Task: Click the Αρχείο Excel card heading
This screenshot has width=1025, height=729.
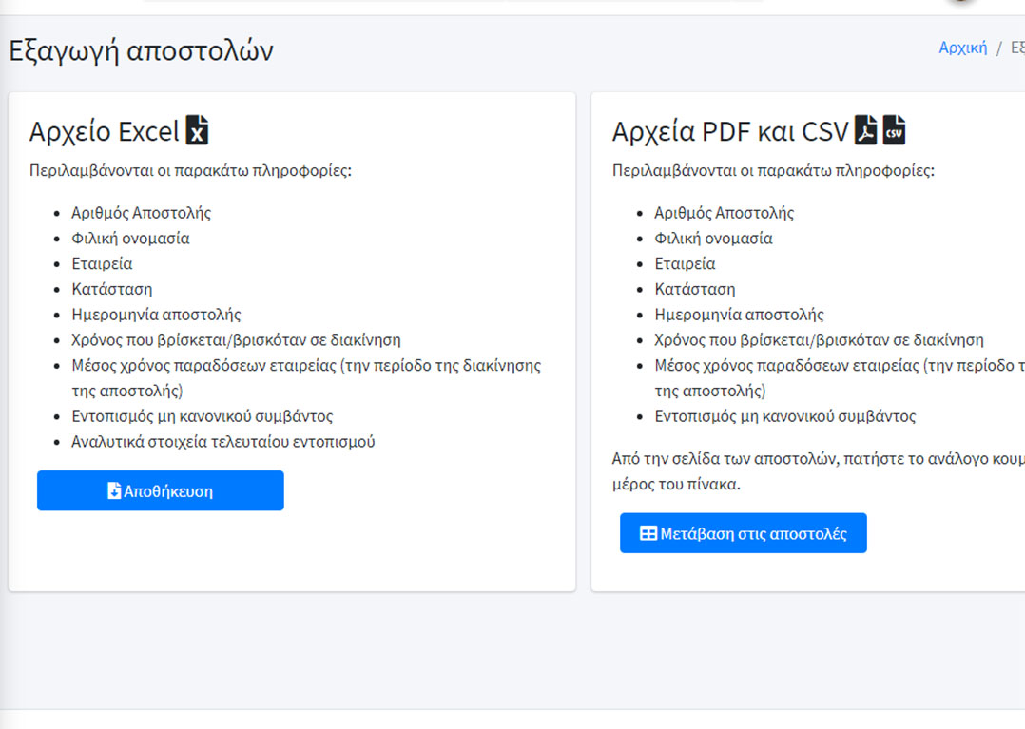Action: pyautogui.click(x=104, y=131)
